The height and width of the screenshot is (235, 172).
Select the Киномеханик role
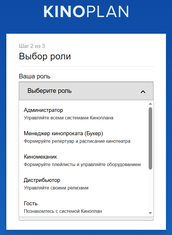point(83,160)
